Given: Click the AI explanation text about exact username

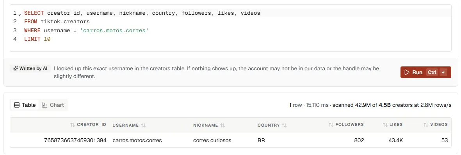Looking at the screenshot, I should [x=216, y=72].
